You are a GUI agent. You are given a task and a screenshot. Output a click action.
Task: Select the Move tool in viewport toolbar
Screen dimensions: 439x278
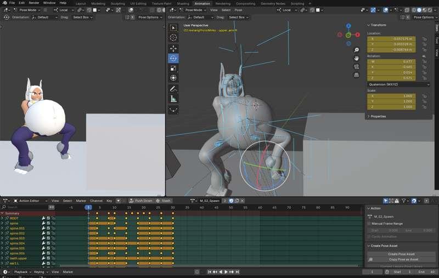click(173, 48)
